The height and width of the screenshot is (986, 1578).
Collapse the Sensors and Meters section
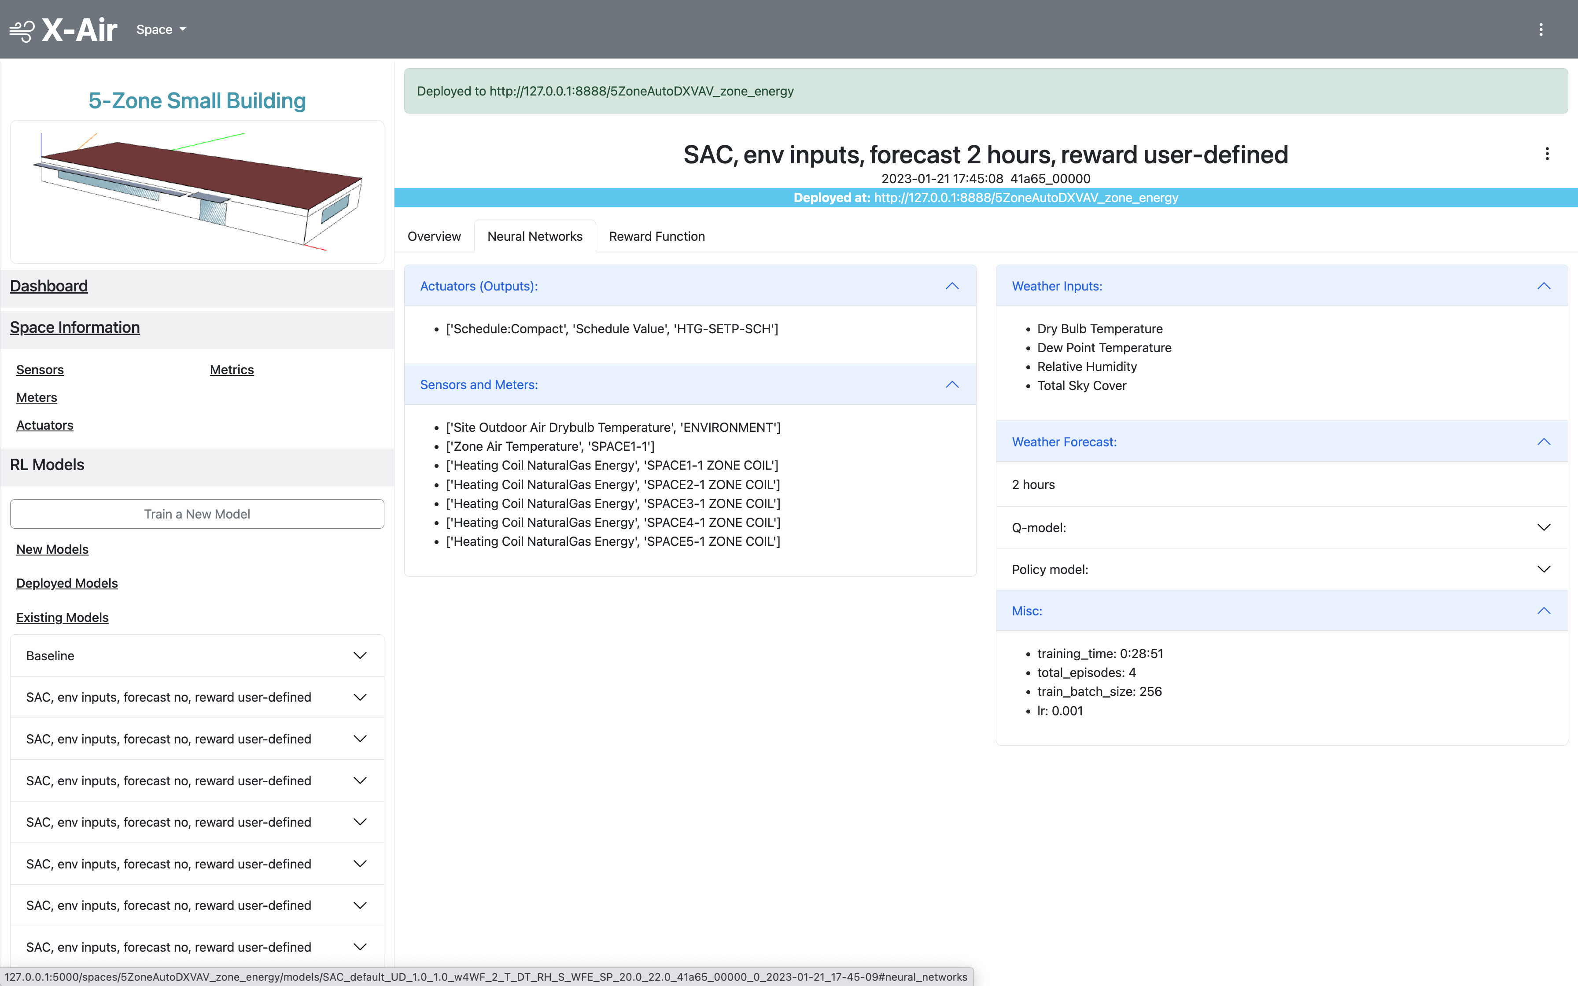point(690,384)
